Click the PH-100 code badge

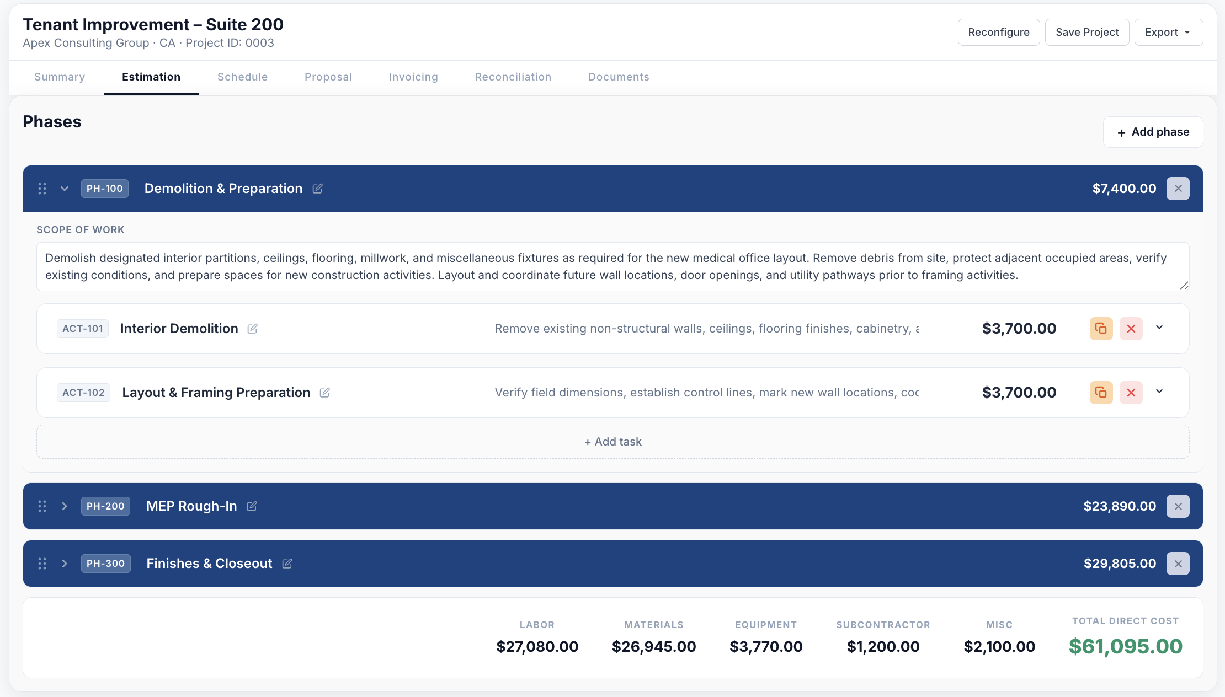coord(105,189)
